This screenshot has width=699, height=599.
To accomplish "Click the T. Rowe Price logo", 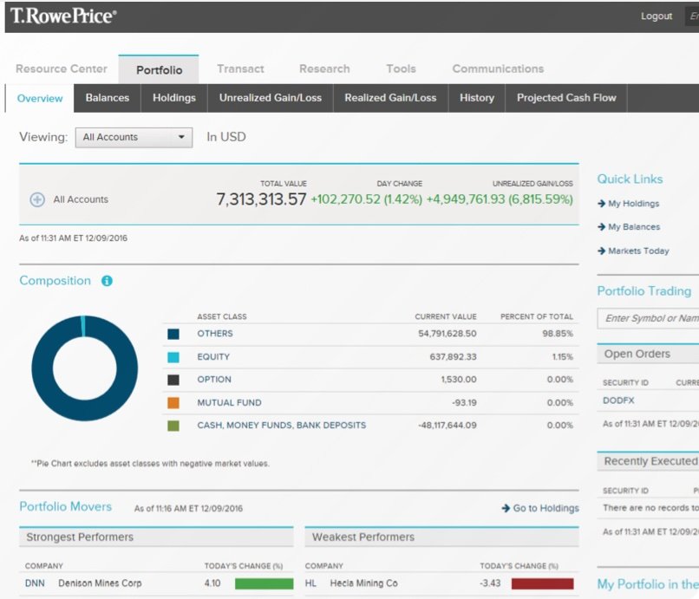I will [x=63, y=16].
